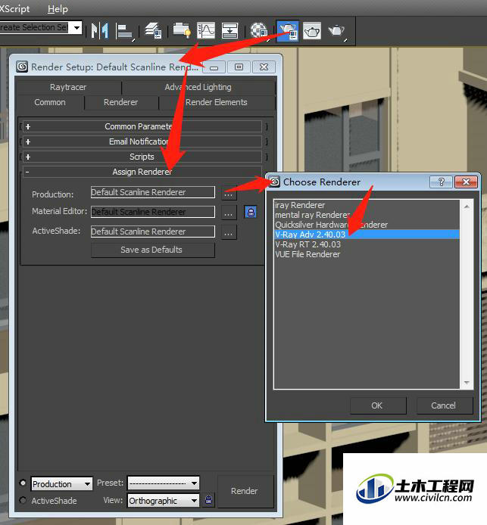Open the Help menu
This screenshot has width=487, height=525.
point(58,9)
